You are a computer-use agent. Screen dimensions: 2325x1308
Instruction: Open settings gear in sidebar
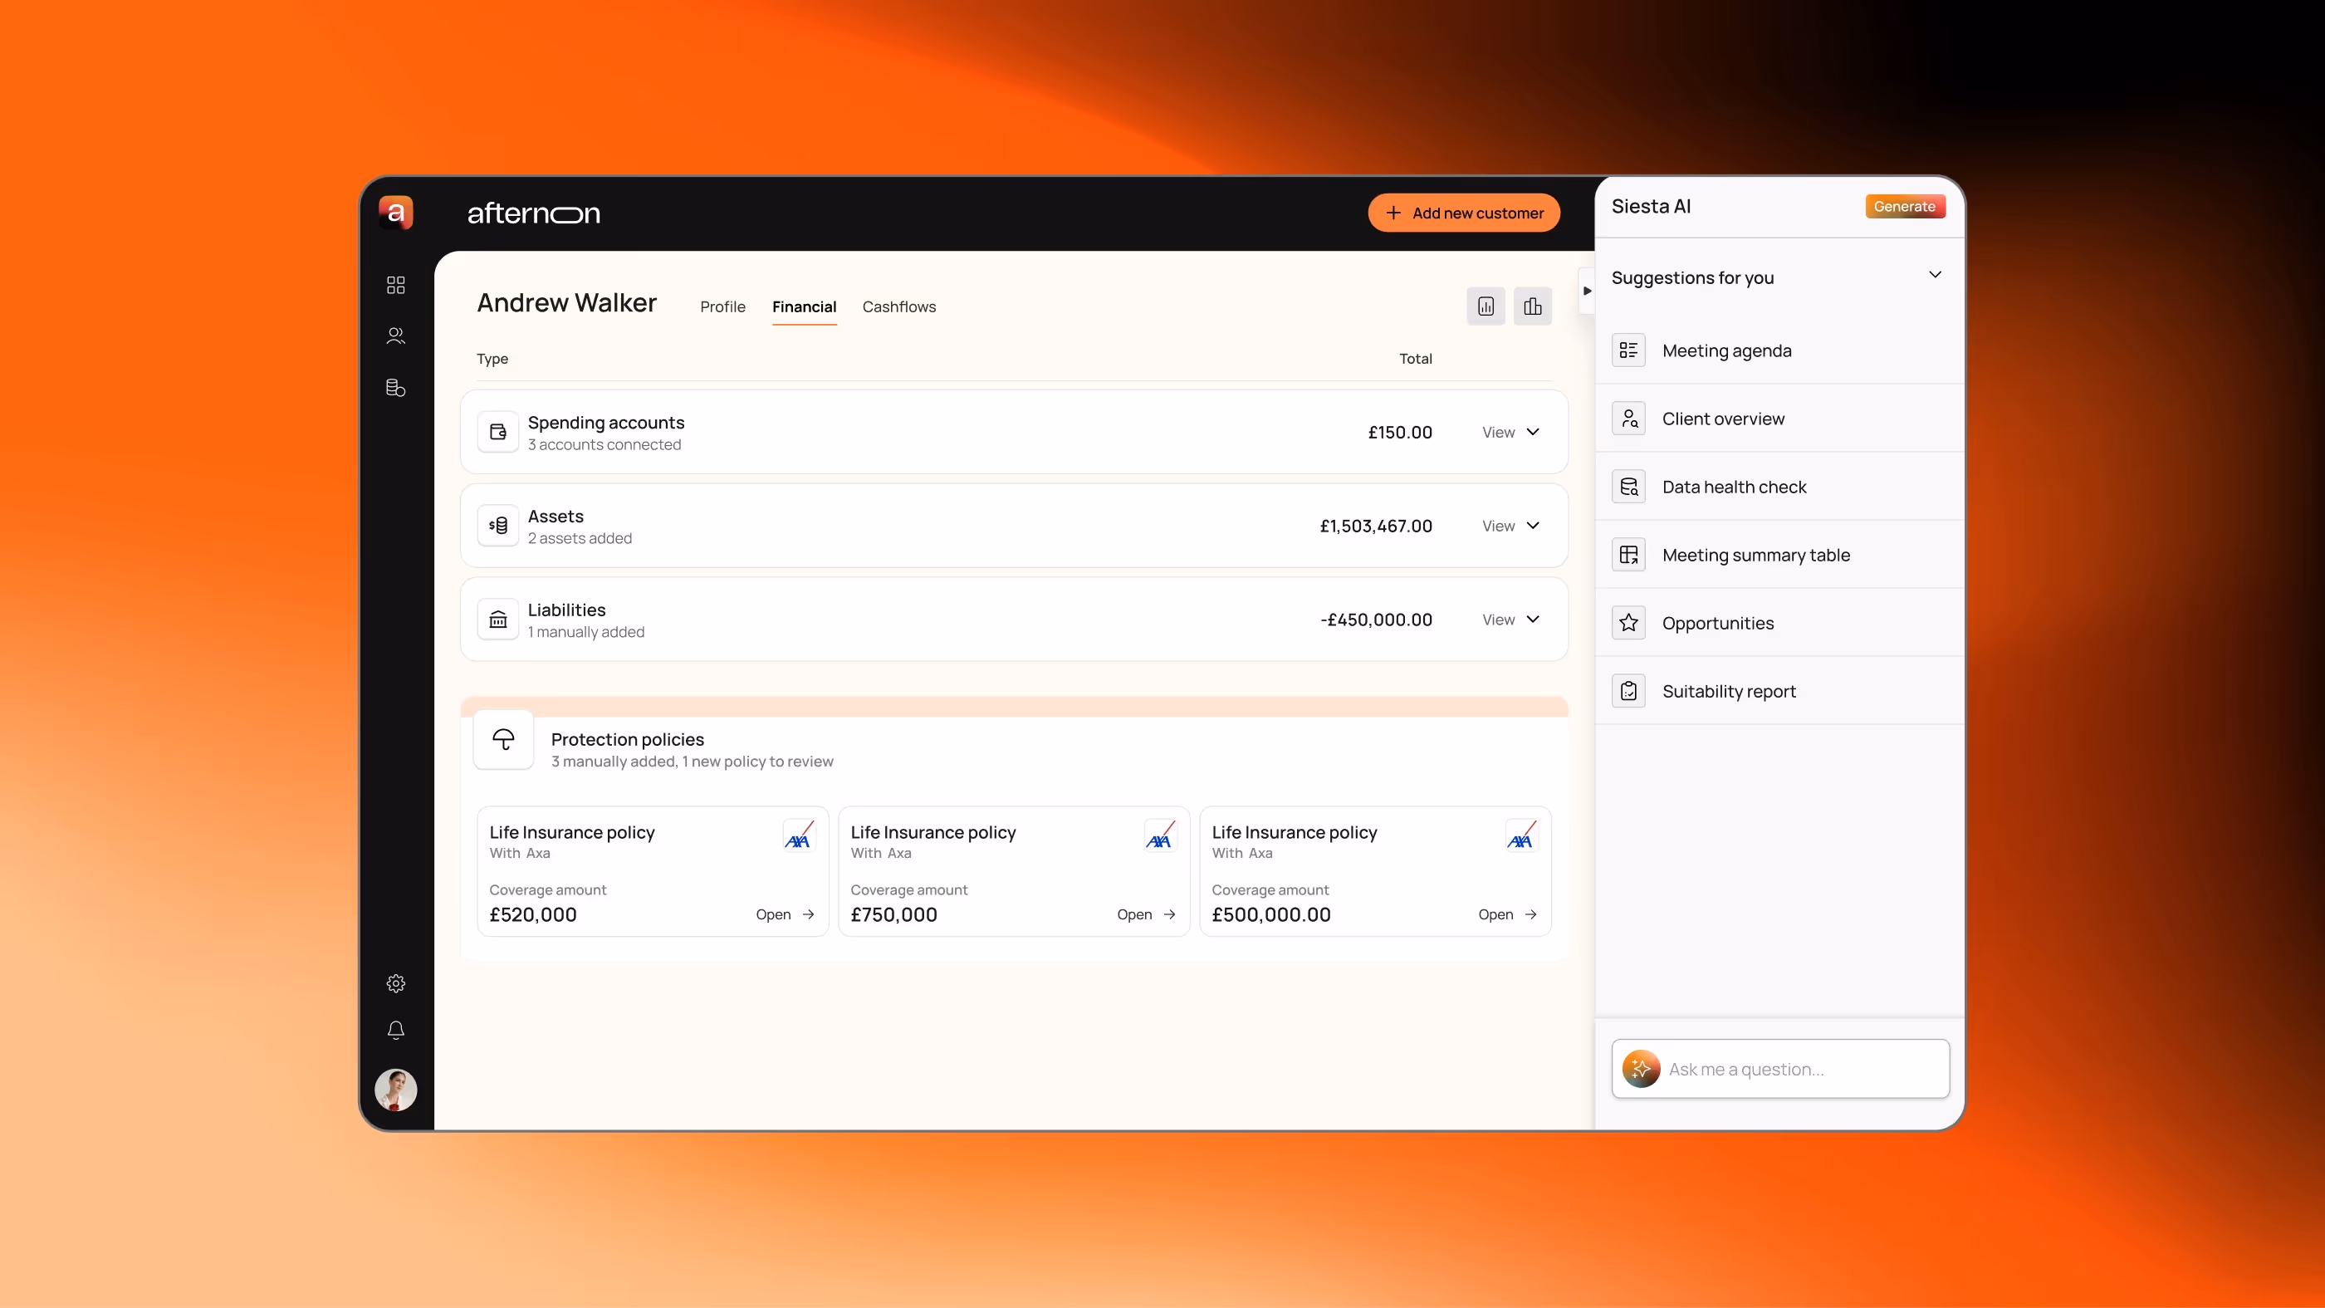[x=395, y=983]
